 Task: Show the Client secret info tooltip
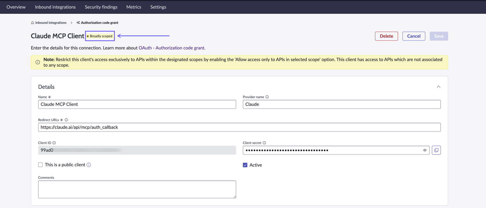click(264, 143)
